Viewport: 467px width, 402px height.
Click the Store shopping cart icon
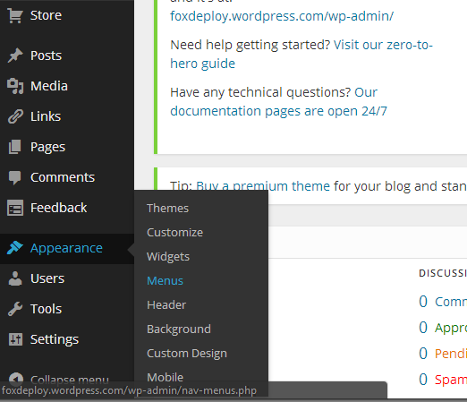click(15, 15)
